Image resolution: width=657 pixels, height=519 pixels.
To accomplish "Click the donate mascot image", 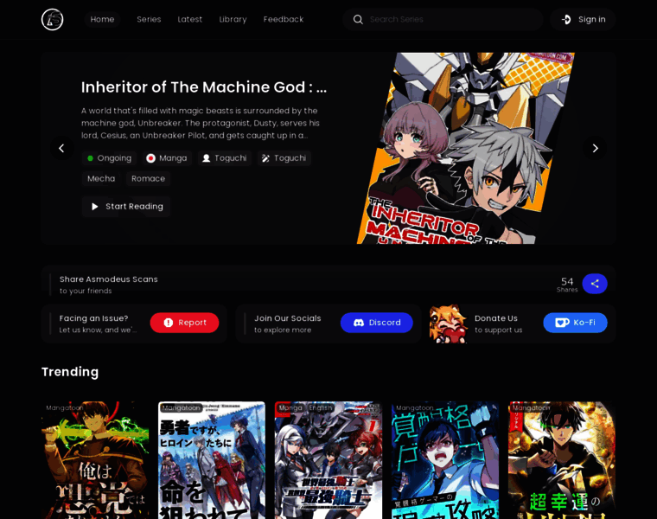I will [449, 324].
